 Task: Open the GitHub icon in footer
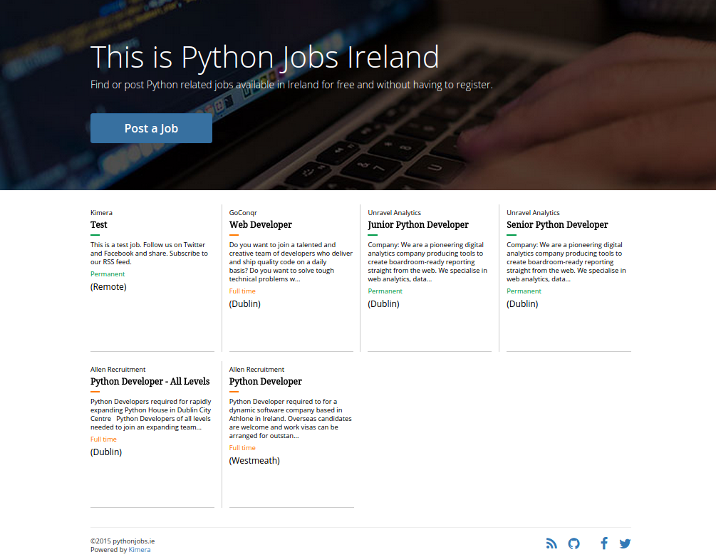point(574,543)
